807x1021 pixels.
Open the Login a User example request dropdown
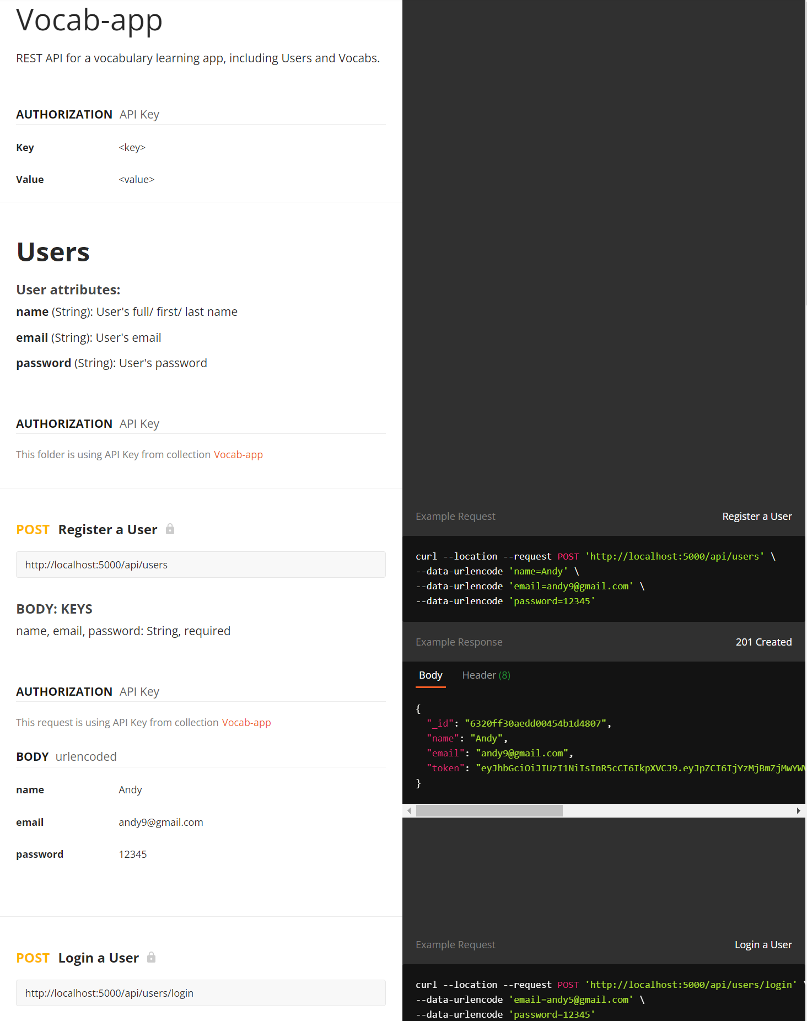763,945
